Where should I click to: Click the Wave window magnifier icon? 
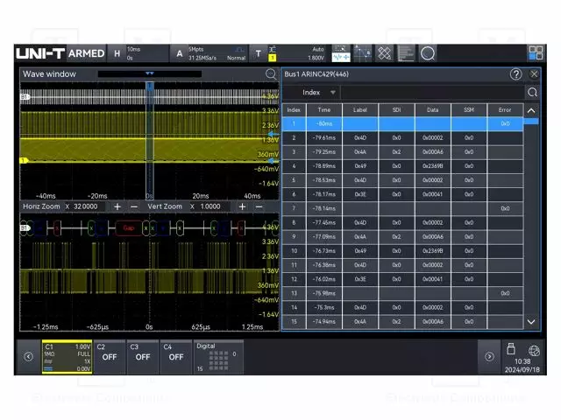coord(271,75)
